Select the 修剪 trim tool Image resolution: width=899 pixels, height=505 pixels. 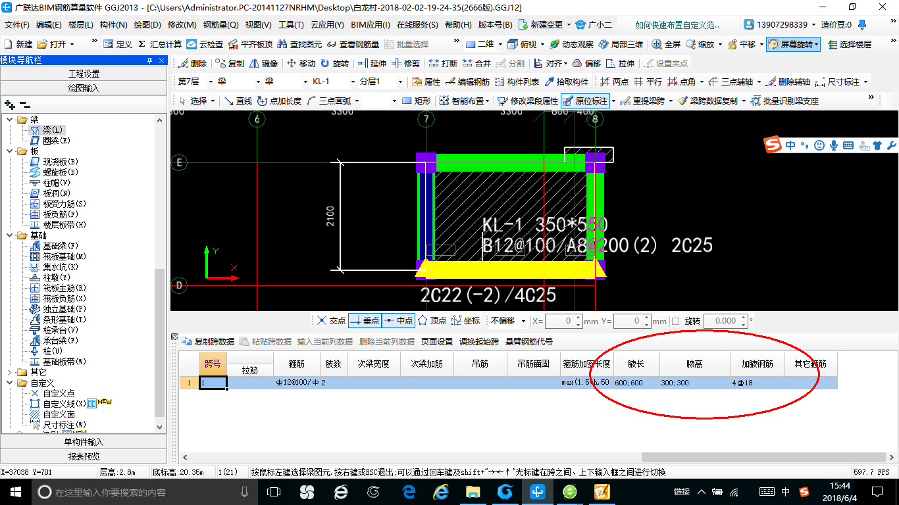click(x=405, y=64)
